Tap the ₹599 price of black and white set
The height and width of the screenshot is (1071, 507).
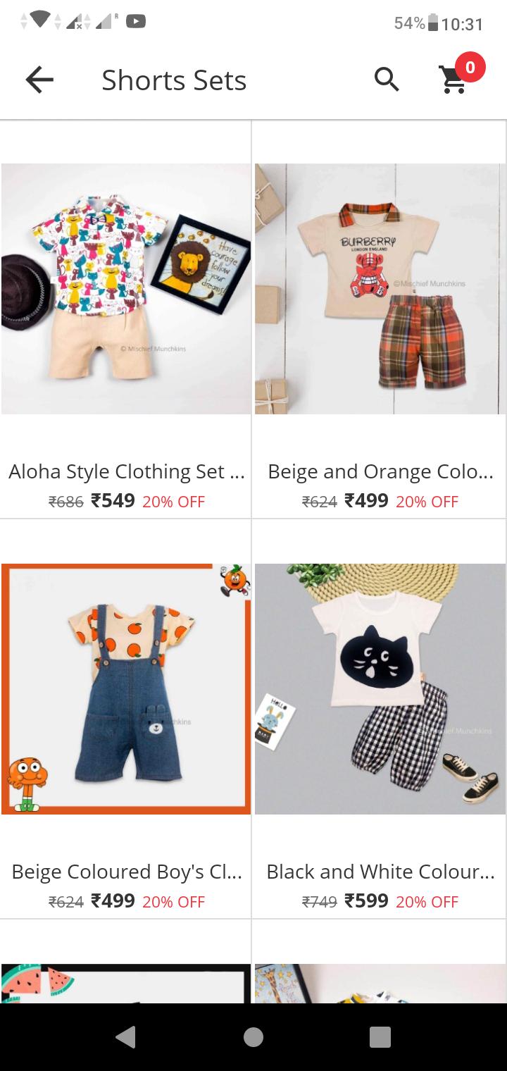tap(366, 901)
